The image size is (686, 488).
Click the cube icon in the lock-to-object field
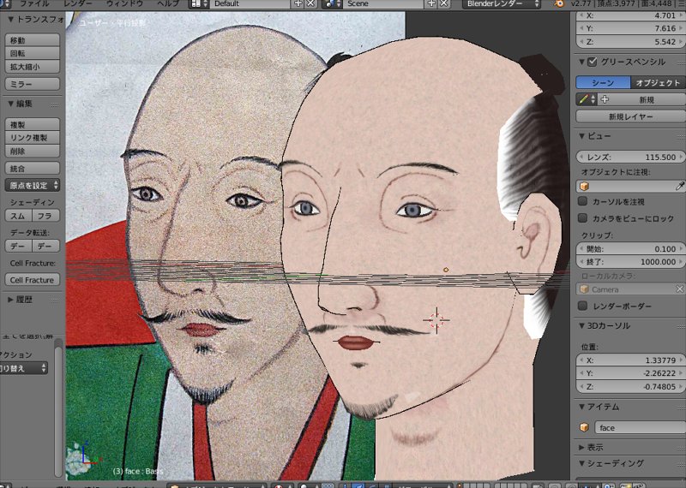[584, 187]
